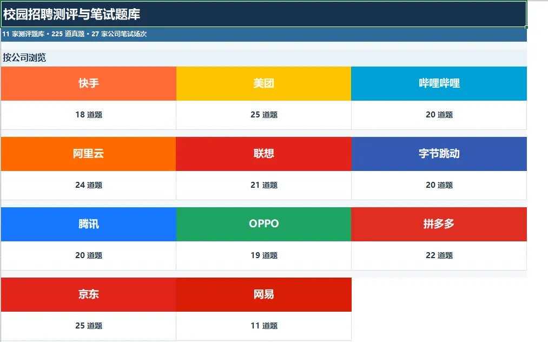Viewport: 548px width, 342px height.
Task: Click 24 道题 under 阿里云
Action: coord(88,185)
